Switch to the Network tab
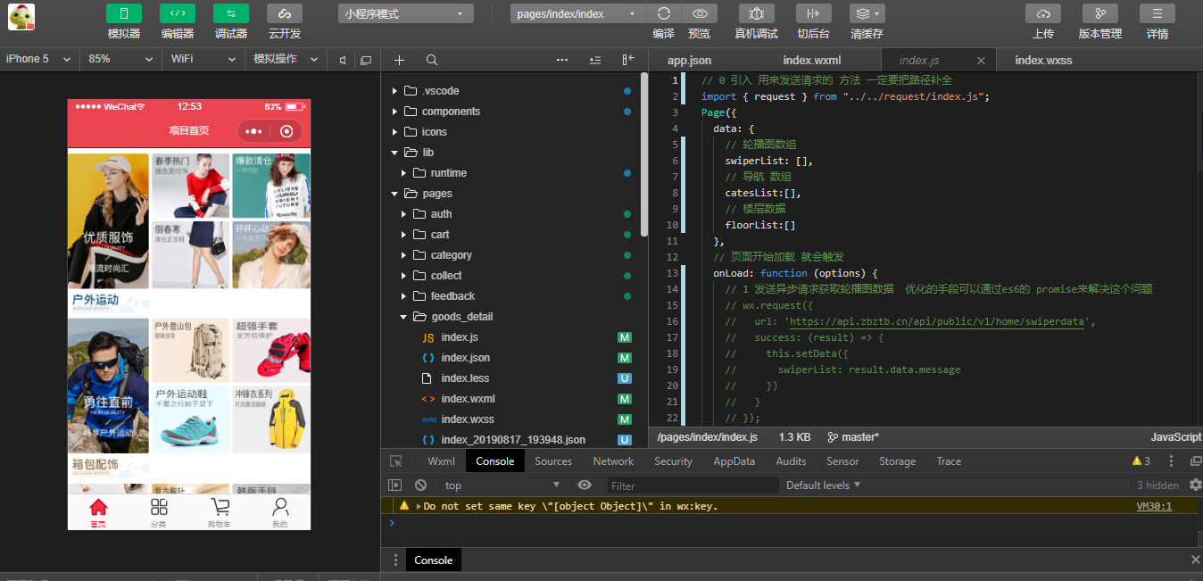Image resolution: width=1203 pixels, height=581 pixels. click(613, 461)
